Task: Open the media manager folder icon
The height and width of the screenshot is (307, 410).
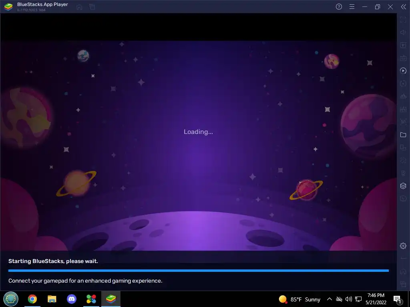Action: pos(403,135)
